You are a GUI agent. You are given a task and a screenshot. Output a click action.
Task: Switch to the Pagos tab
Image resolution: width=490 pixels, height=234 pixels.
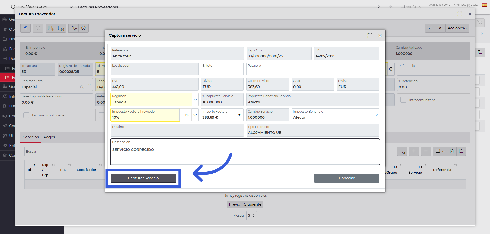[x=49, y=137]
